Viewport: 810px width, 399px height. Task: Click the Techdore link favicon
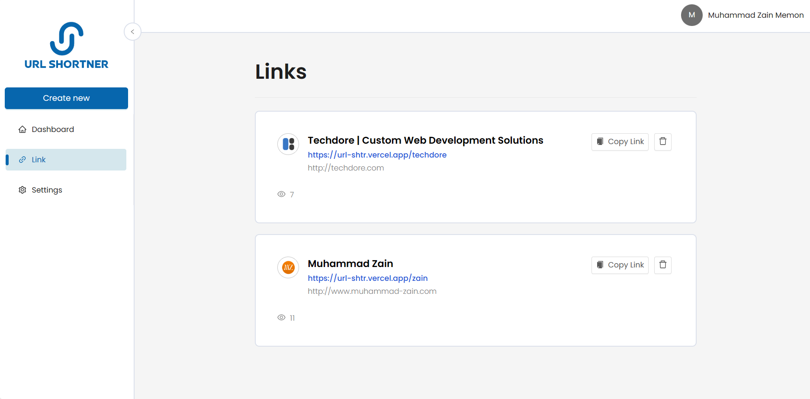(x=288, y=144)
